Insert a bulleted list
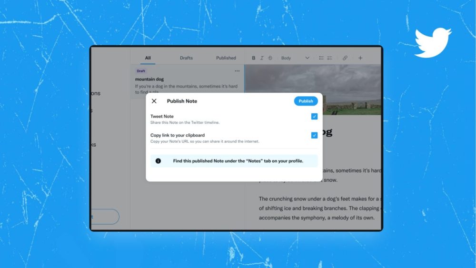The image size is (476, 268). click(x=321, y=58)
